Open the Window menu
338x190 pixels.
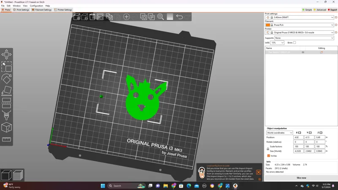tap(16, 6)
